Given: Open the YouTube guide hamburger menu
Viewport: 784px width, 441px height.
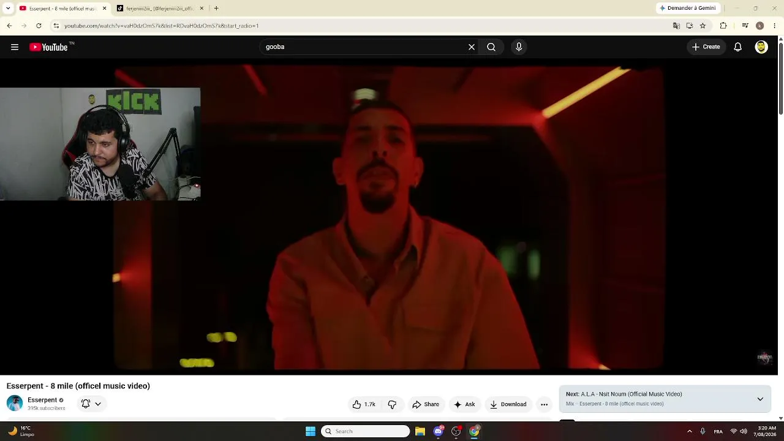Looking at the screenshot, I should (x=15, y=47).
